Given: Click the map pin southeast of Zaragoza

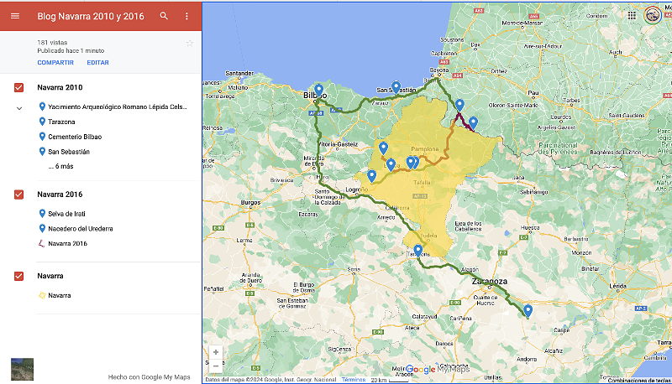Looking at the screenshot, I should pyautogui.click(x=528, y=311).
